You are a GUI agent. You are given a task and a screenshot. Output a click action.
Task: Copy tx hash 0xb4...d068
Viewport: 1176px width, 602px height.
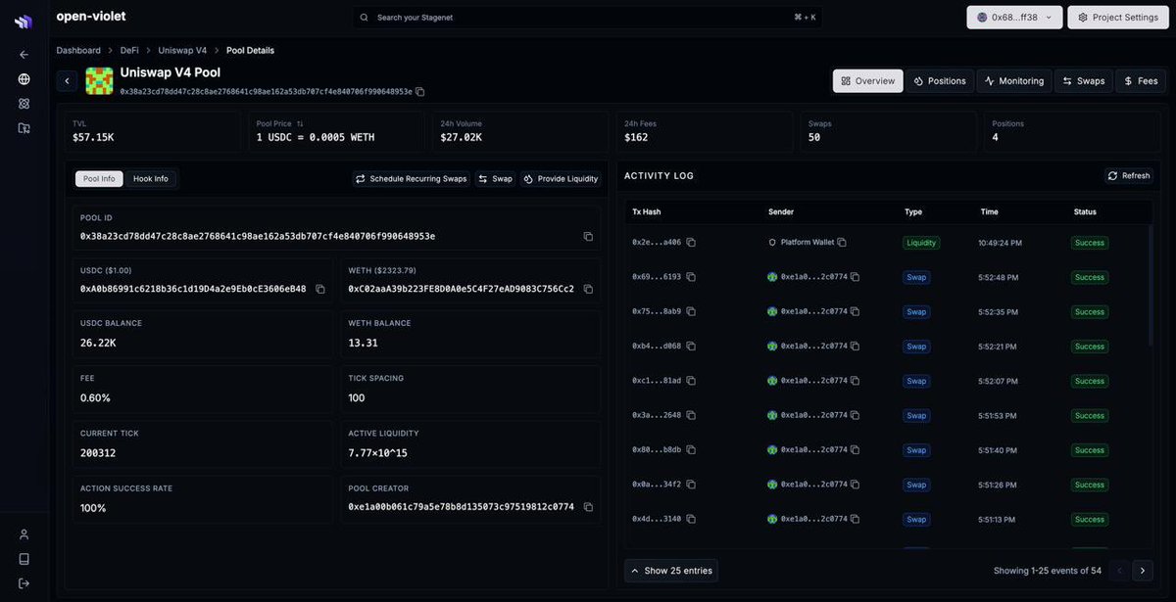point(691,347)
